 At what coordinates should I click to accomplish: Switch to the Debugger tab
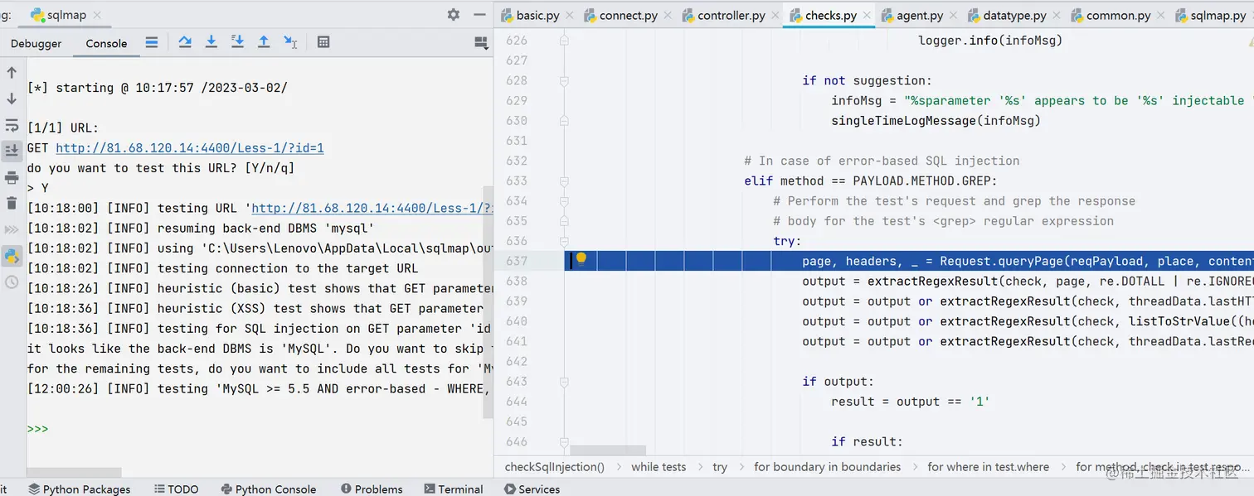(36, 43)
